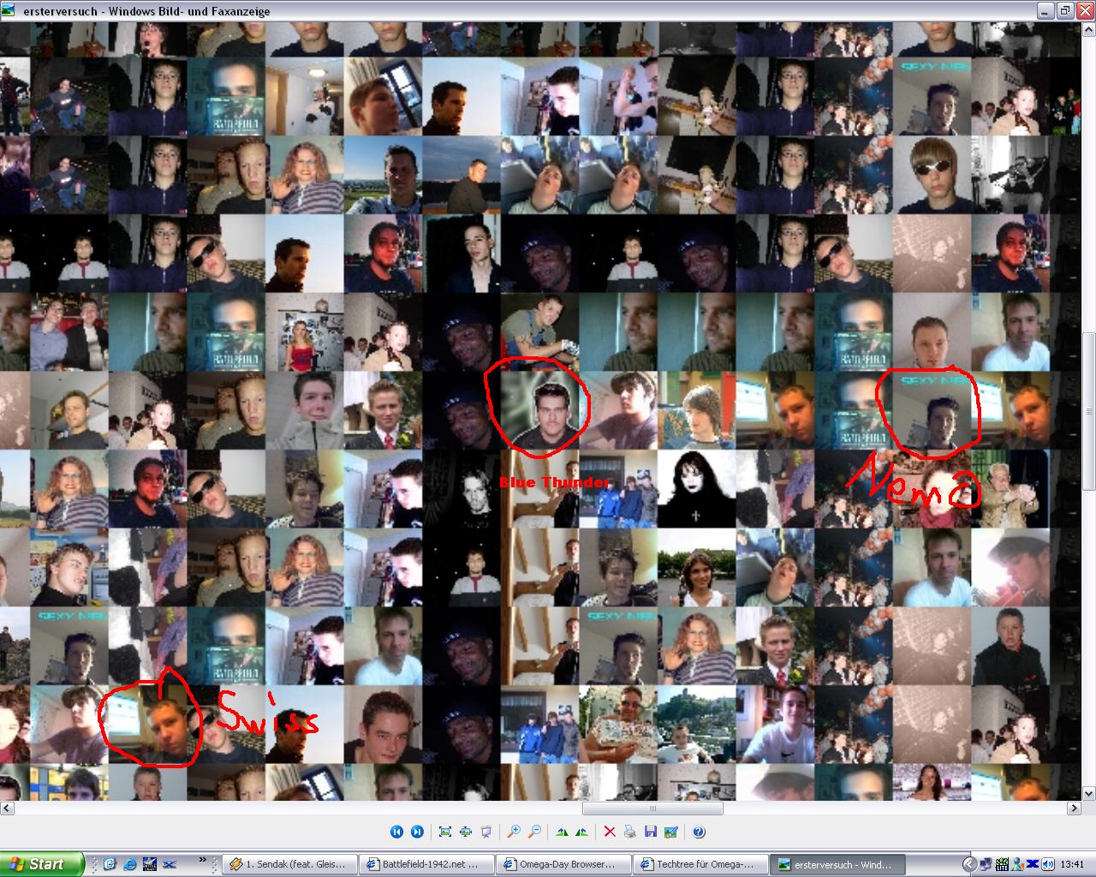Click the horizontal scrollbar right arrow

pyautogui.click(x=1075, y=808)
